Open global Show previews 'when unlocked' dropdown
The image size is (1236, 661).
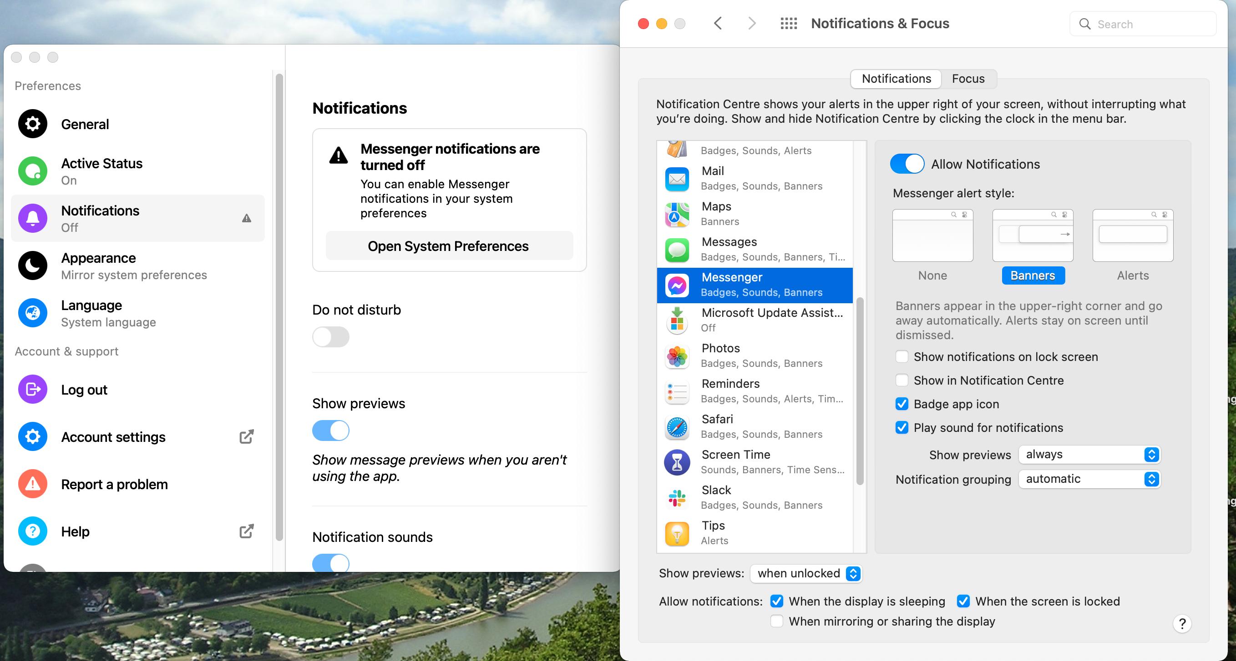pyautogui.click(x=806, y=573)
